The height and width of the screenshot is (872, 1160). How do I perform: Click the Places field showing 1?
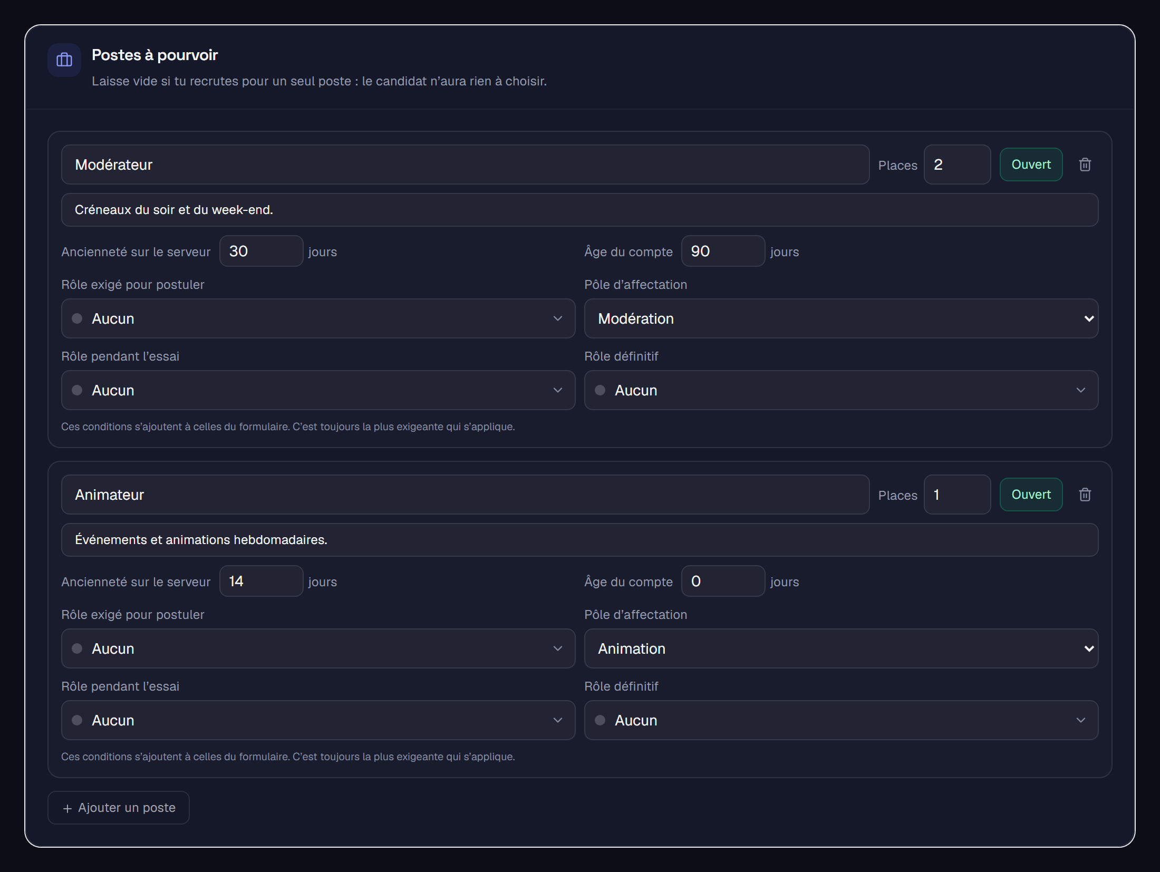pyautogui.click(x=957, y=495)
